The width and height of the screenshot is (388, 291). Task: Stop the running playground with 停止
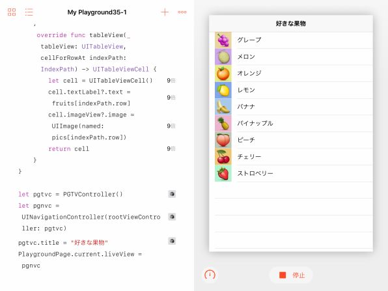coord(291,275)
